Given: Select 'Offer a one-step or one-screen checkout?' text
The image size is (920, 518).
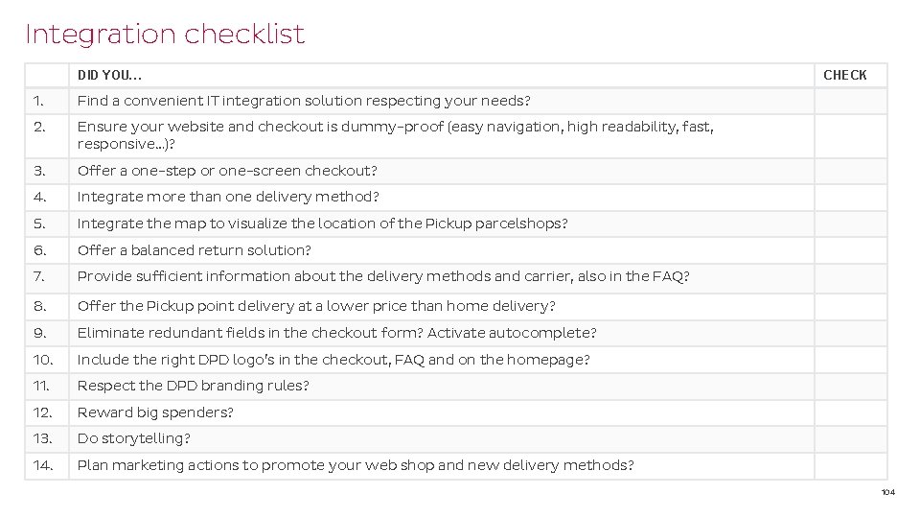Looking at the screenshot, I should (x=227, y=171).
